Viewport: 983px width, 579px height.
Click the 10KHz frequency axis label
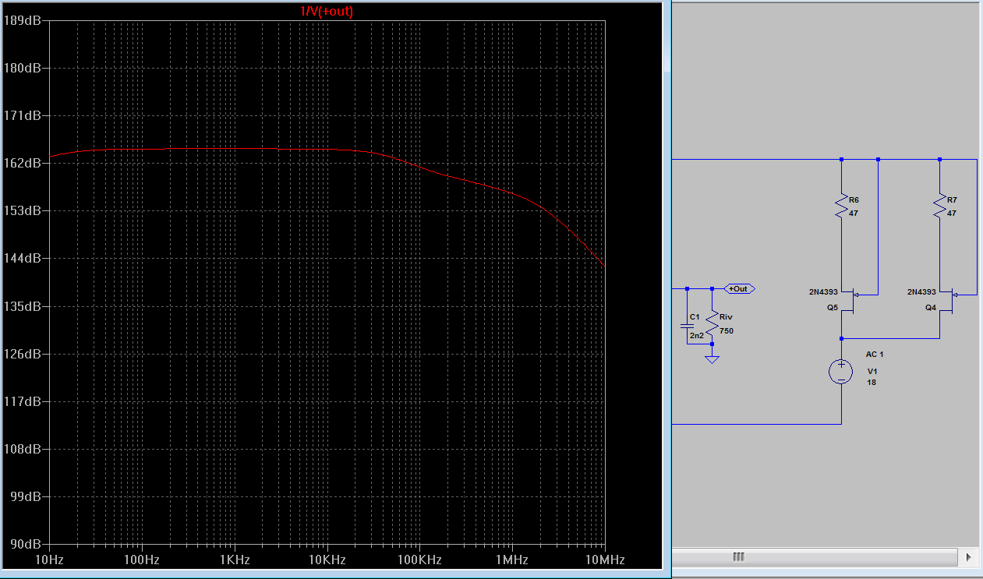coord(327,560)
